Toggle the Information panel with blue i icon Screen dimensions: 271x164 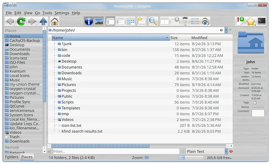(89, 22)
